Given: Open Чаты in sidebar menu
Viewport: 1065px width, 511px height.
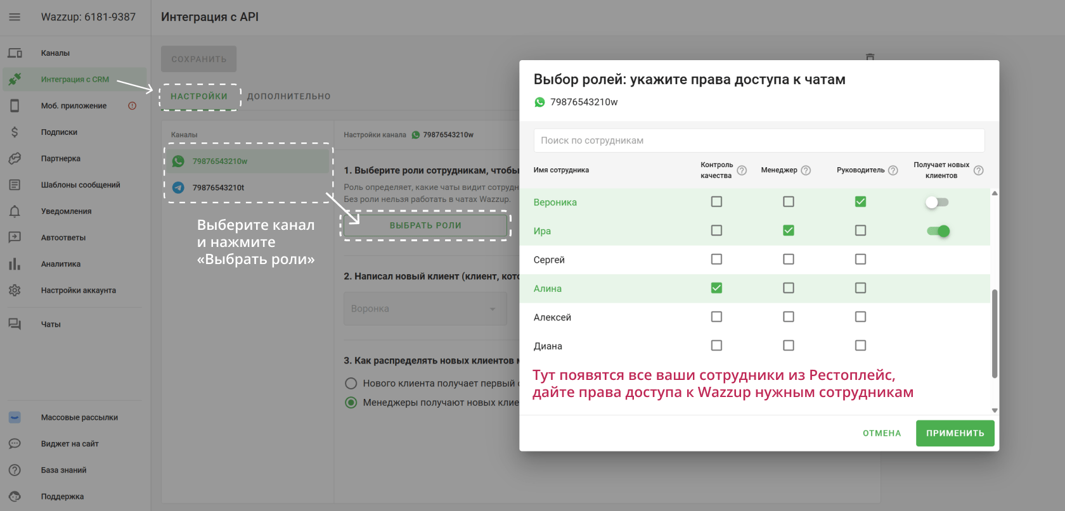Looking at the screenshot, I should coord(51,324).
